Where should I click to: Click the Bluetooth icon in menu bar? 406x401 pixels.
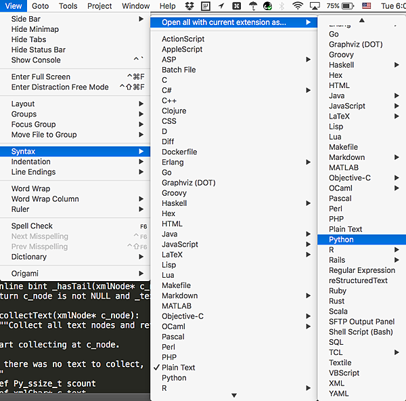[282, 6]
